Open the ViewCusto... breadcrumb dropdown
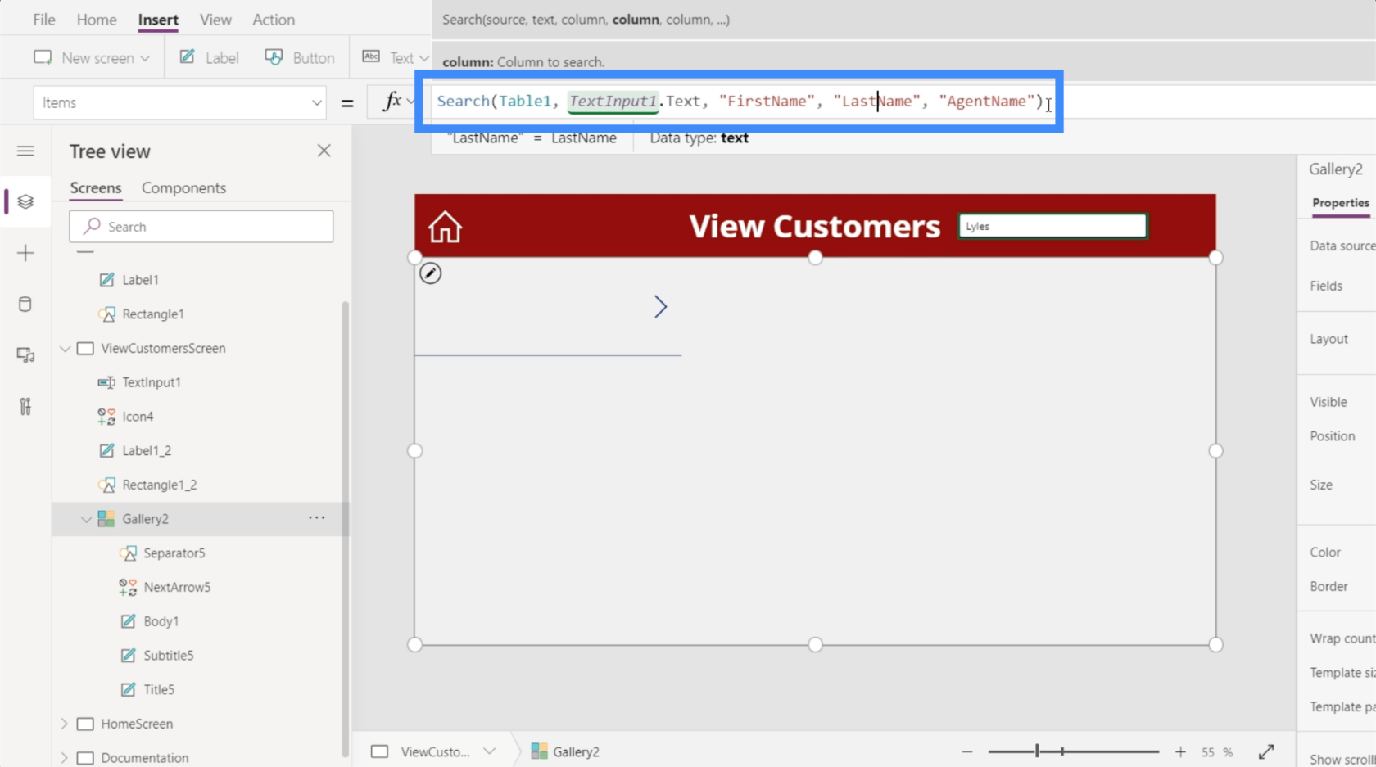Screen dimensions: 1376x767 tap(490, 751)
